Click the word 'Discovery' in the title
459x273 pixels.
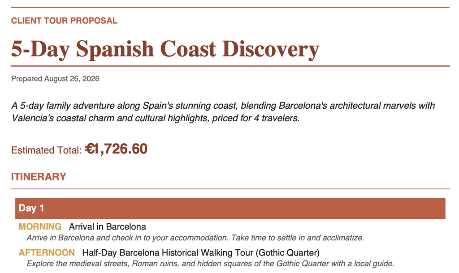271,49
